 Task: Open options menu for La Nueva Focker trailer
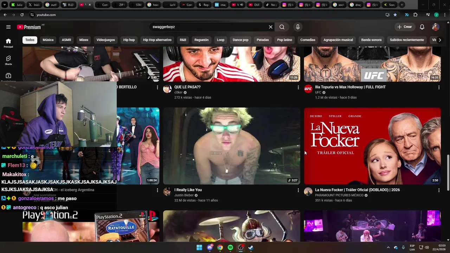pyautogui.click(x=439, y=190)
